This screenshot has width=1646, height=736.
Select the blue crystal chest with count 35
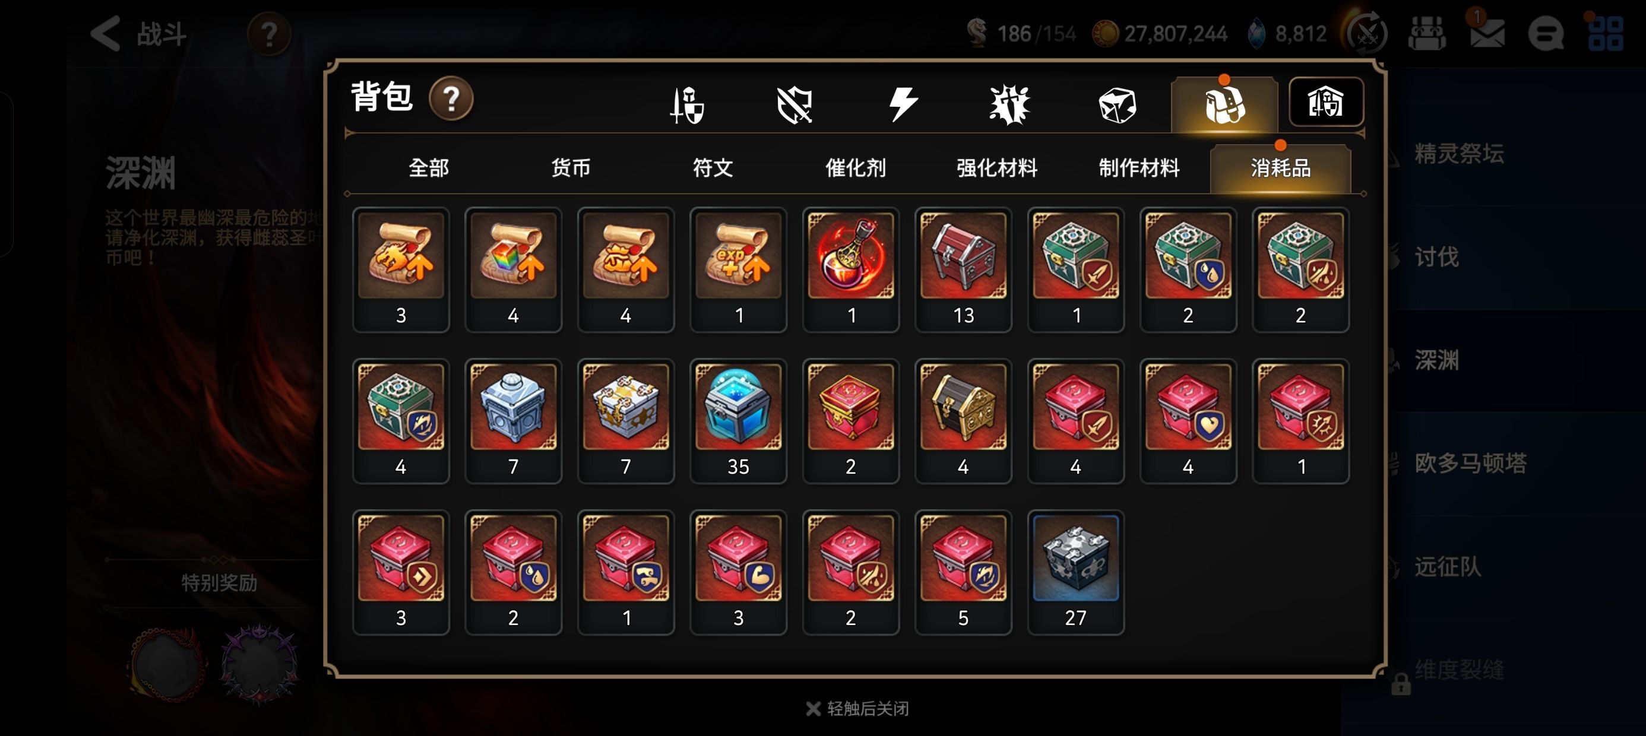738,421
